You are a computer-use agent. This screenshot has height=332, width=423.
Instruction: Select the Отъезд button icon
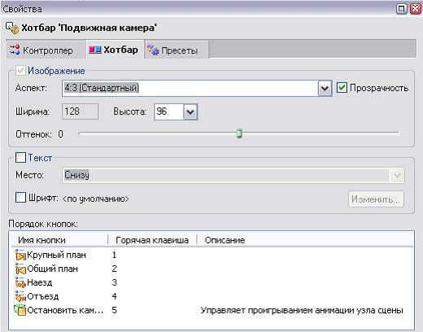pyautogui.click(x=20, y=296)
